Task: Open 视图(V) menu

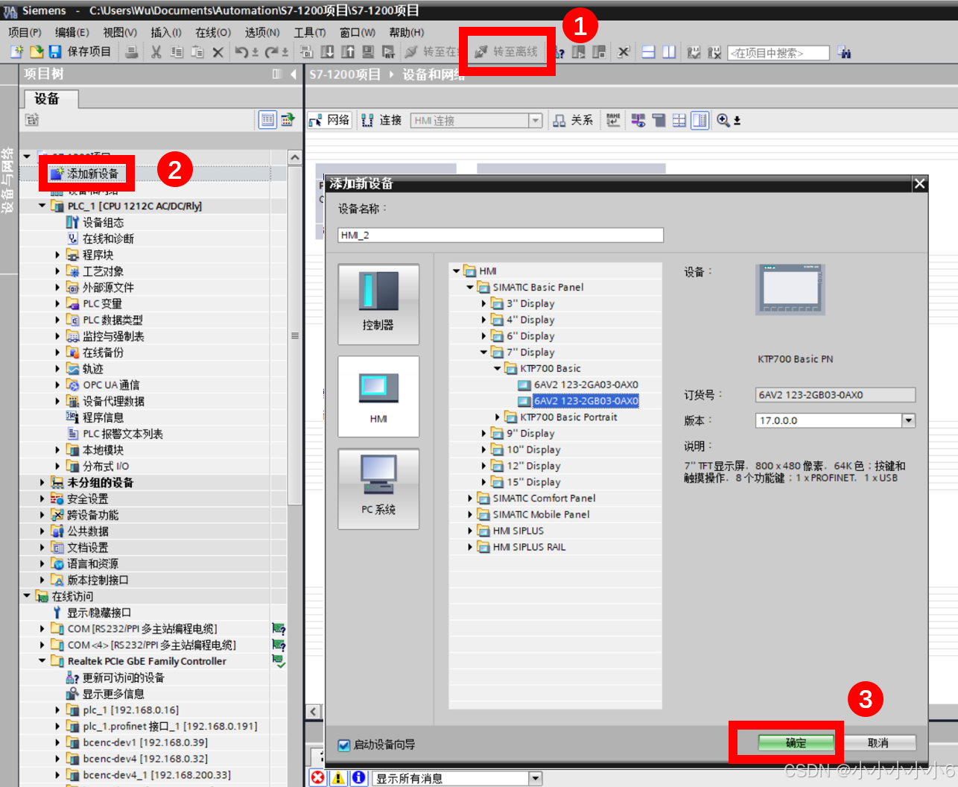Action: (x=120, y=32)
